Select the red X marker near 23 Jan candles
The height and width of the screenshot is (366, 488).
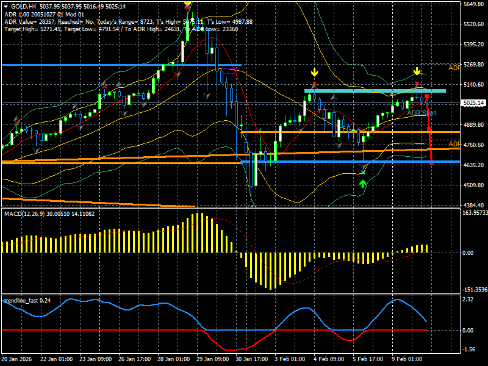(x=104, y=86)
